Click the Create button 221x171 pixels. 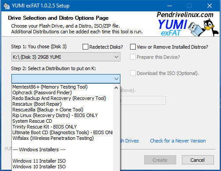pyautogui.click(x=160, y=160)
